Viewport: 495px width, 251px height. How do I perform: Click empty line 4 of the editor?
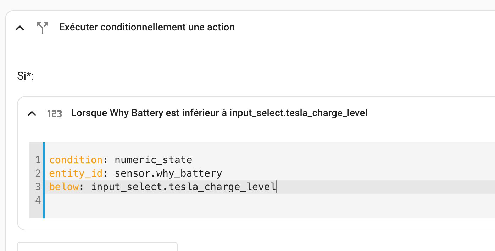269,200
